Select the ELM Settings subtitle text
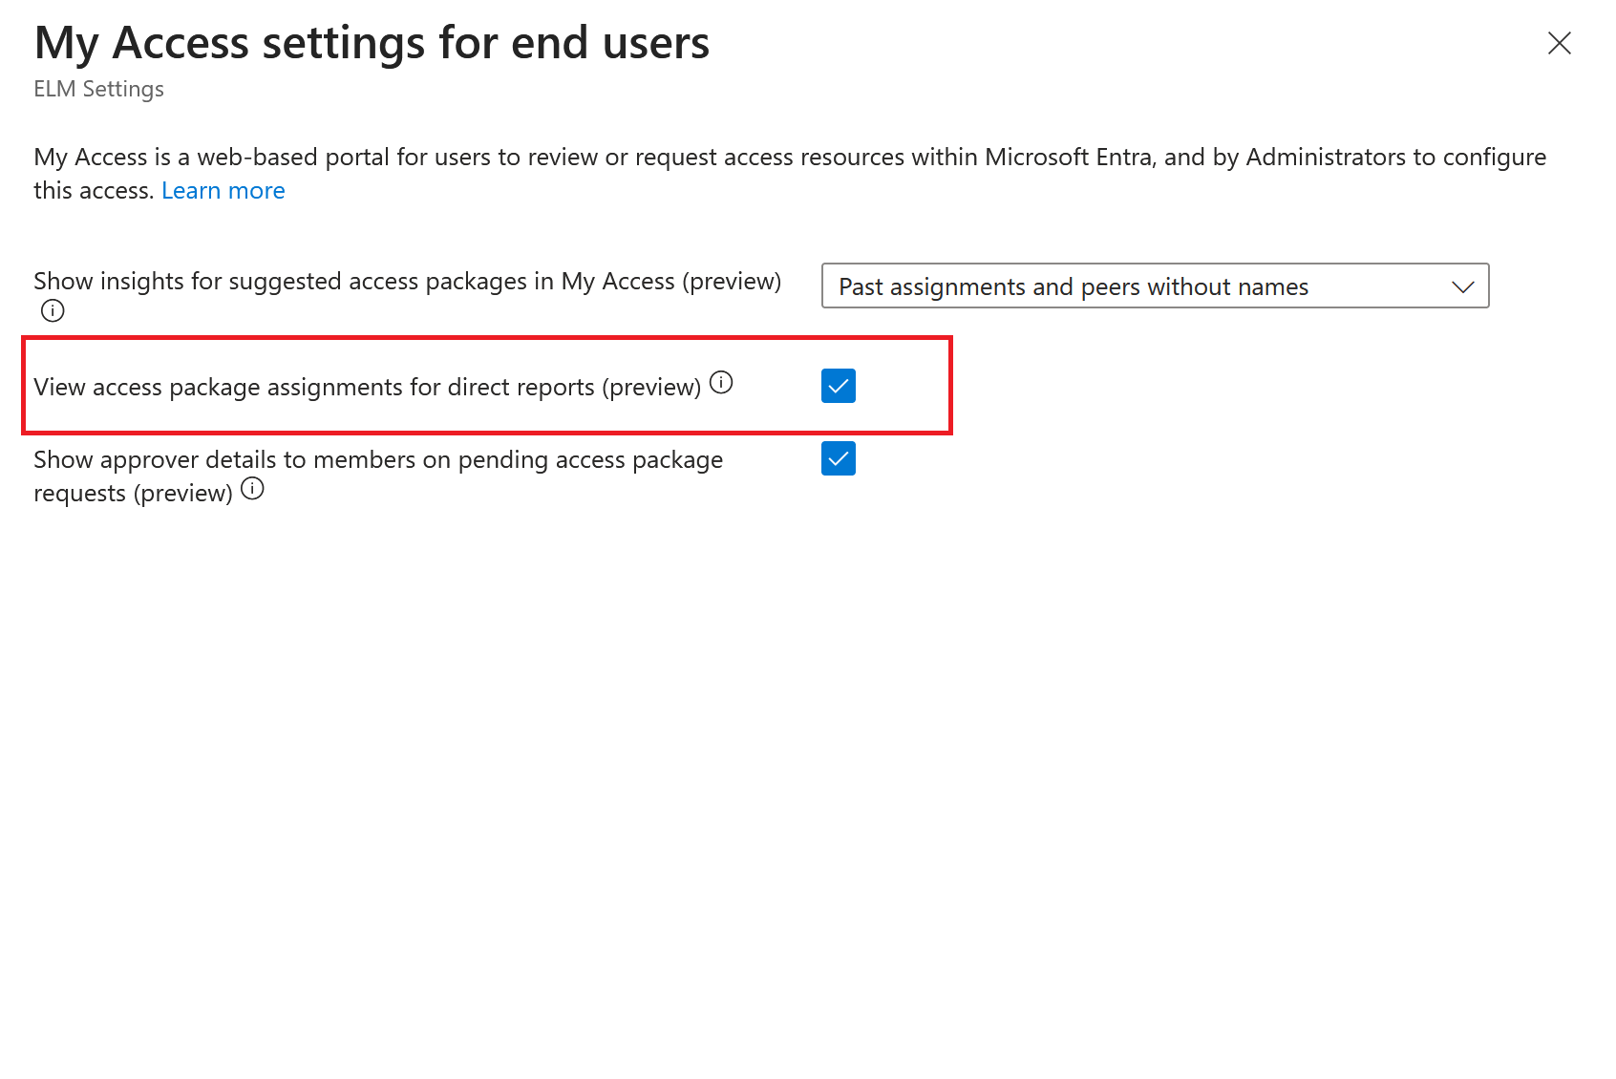Image resolution: width=1616 pixels, height=1079 pixels. coord(98,88)
